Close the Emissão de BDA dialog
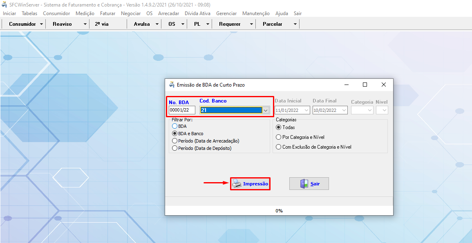Viewport: 472px width, 243px height. 383,85
